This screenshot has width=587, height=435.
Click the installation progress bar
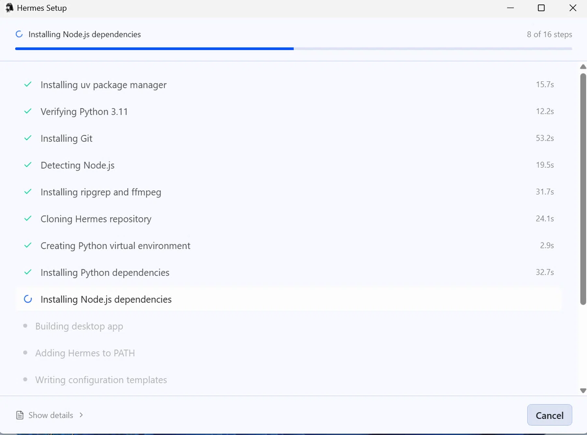[x=293, y=48]
